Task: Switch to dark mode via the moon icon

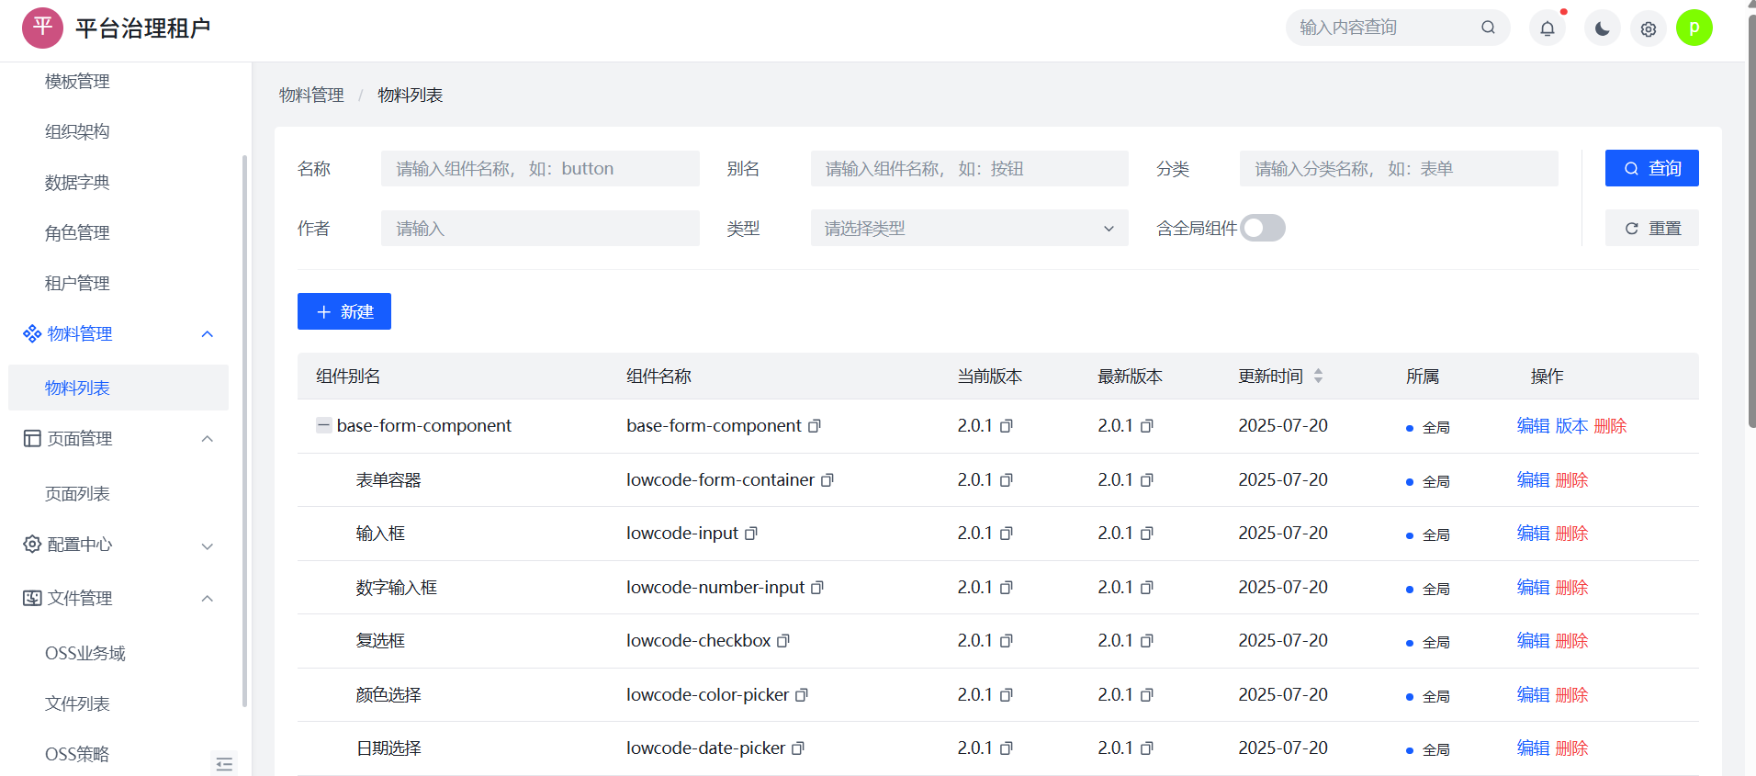Action: (1602, 28)
